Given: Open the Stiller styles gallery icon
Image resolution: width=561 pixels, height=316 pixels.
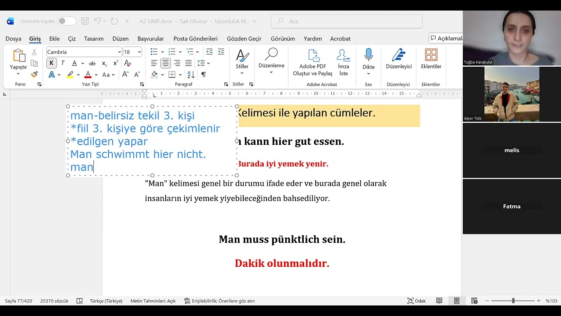Looking at the screenshot, I should tap(242, 55).
